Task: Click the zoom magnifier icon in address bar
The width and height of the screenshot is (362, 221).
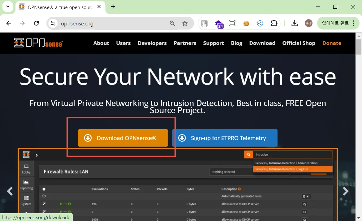Action: (x=172, y=23)
